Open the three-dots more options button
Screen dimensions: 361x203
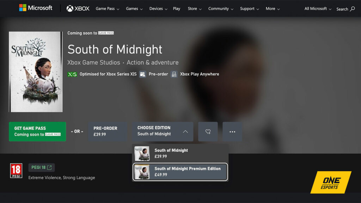[x=232, y=132]
